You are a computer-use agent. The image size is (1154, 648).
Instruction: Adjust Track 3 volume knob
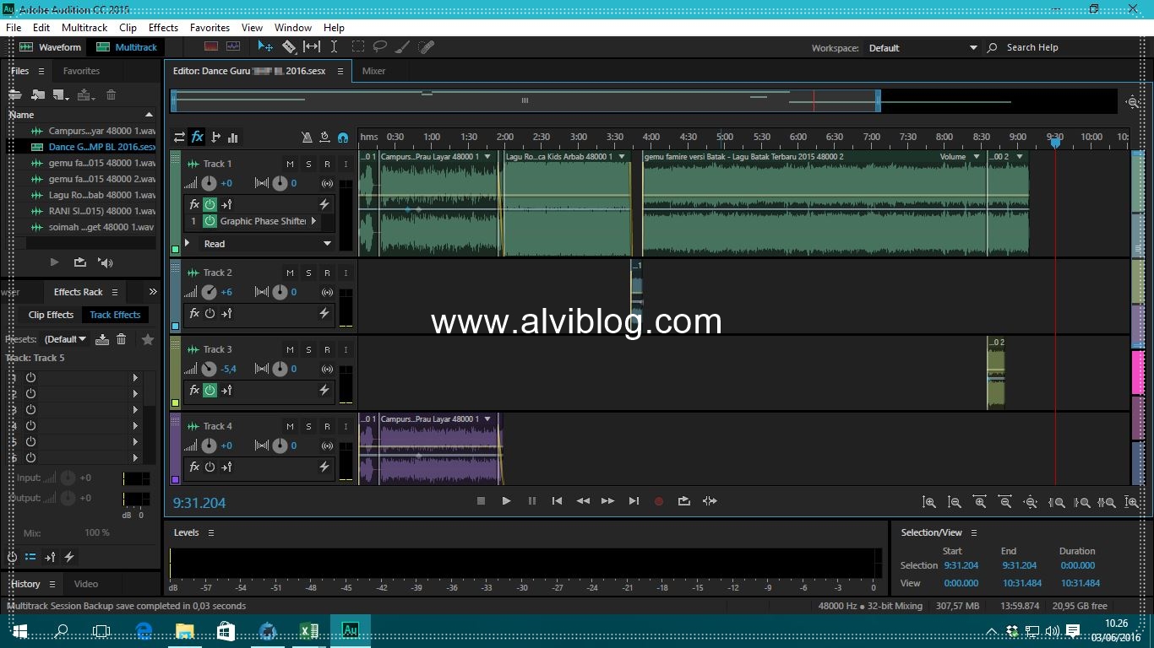209,369
